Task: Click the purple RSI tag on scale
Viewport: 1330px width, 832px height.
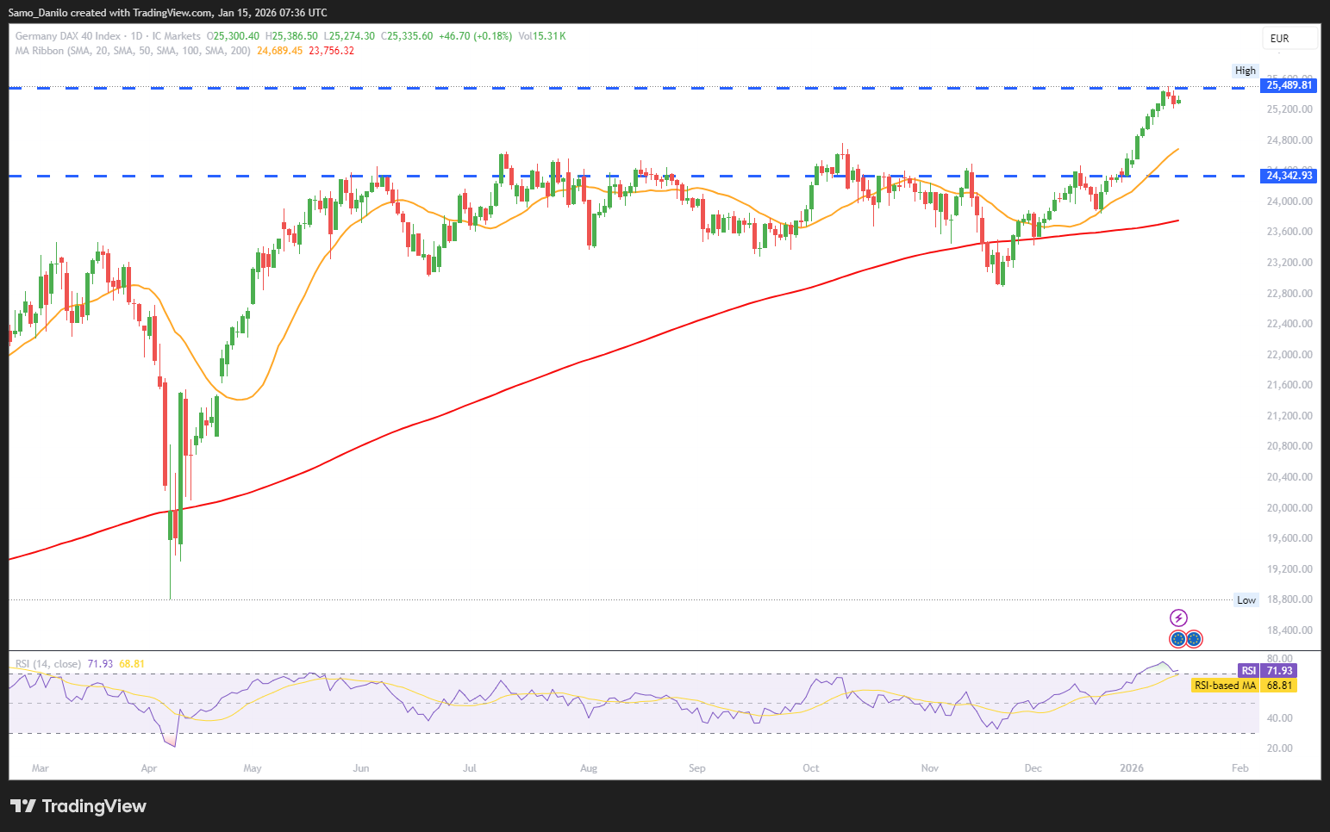Action: tap(1248, 671)
